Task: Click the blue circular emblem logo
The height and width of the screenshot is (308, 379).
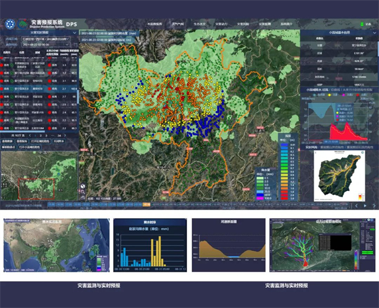Action: click(x=9, y=24)
